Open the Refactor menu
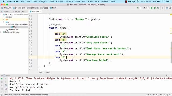Screen dimensions: 172x96 [69, 2]
